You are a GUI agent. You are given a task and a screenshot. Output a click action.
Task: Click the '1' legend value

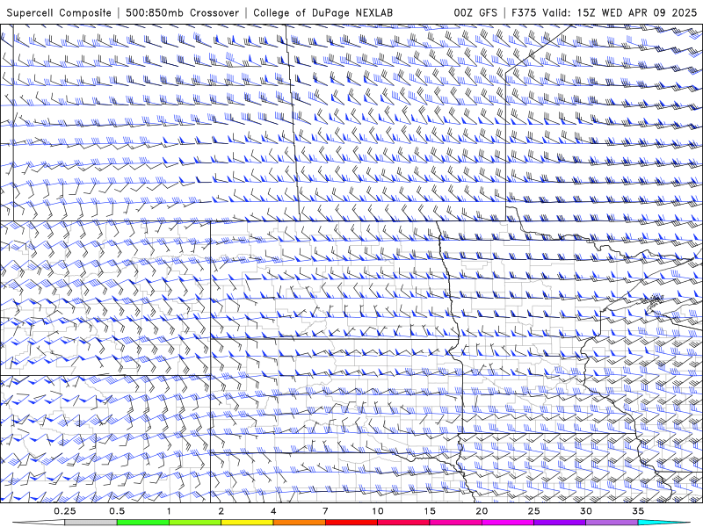click(169, 511)
